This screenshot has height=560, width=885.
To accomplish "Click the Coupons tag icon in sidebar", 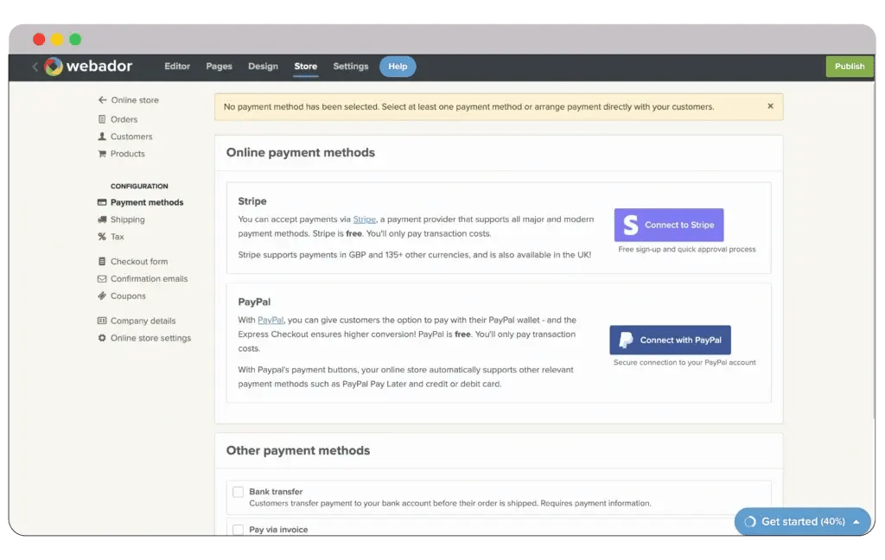I will point(102,296).
